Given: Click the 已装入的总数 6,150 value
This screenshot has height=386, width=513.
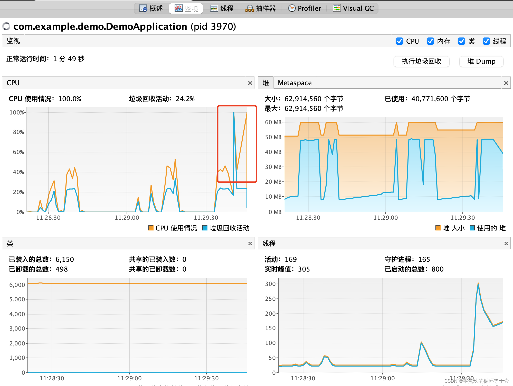Looking at the screenshot, I should pos(65,259).
